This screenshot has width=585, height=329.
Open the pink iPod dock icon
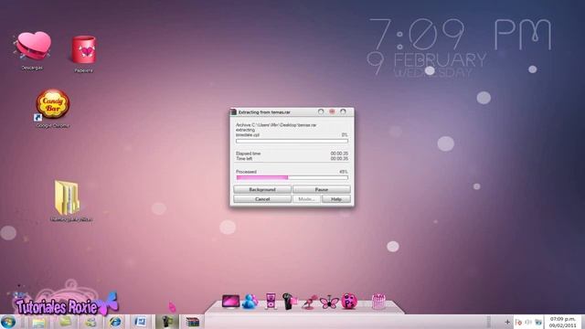(x=271, y=301)
